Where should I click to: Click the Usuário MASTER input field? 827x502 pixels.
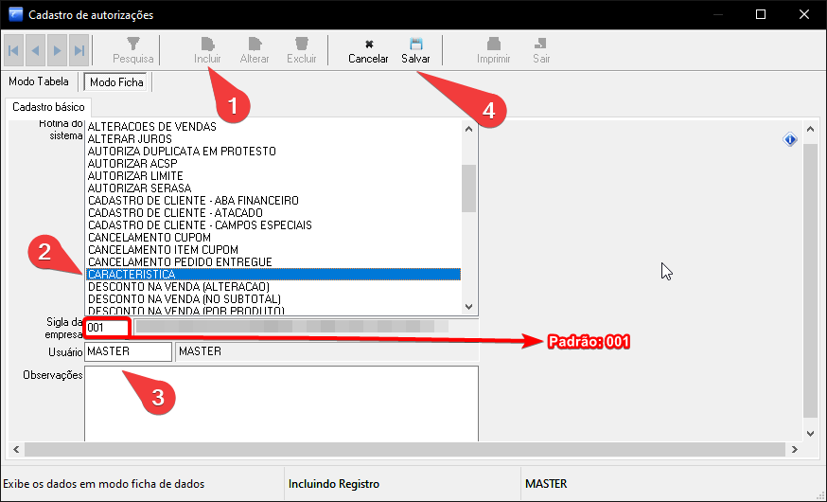coord(128,351)
